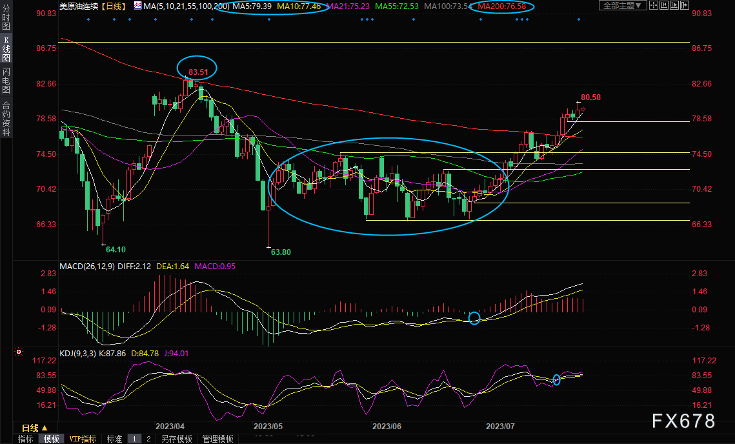Click the 美原油连续 contract title
This screenshot has height=444, width=735.
pyautogui.click(x=78, y=6)
